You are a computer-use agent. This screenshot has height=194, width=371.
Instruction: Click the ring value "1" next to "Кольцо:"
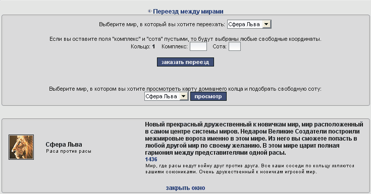(x=153, y=46)
